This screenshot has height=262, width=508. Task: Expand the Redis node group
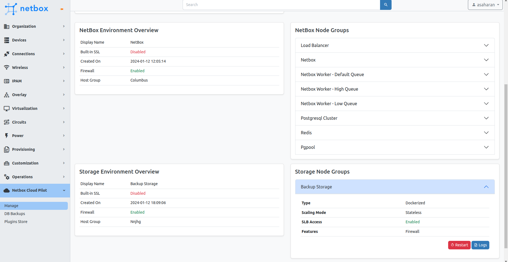tap(395, 133)
